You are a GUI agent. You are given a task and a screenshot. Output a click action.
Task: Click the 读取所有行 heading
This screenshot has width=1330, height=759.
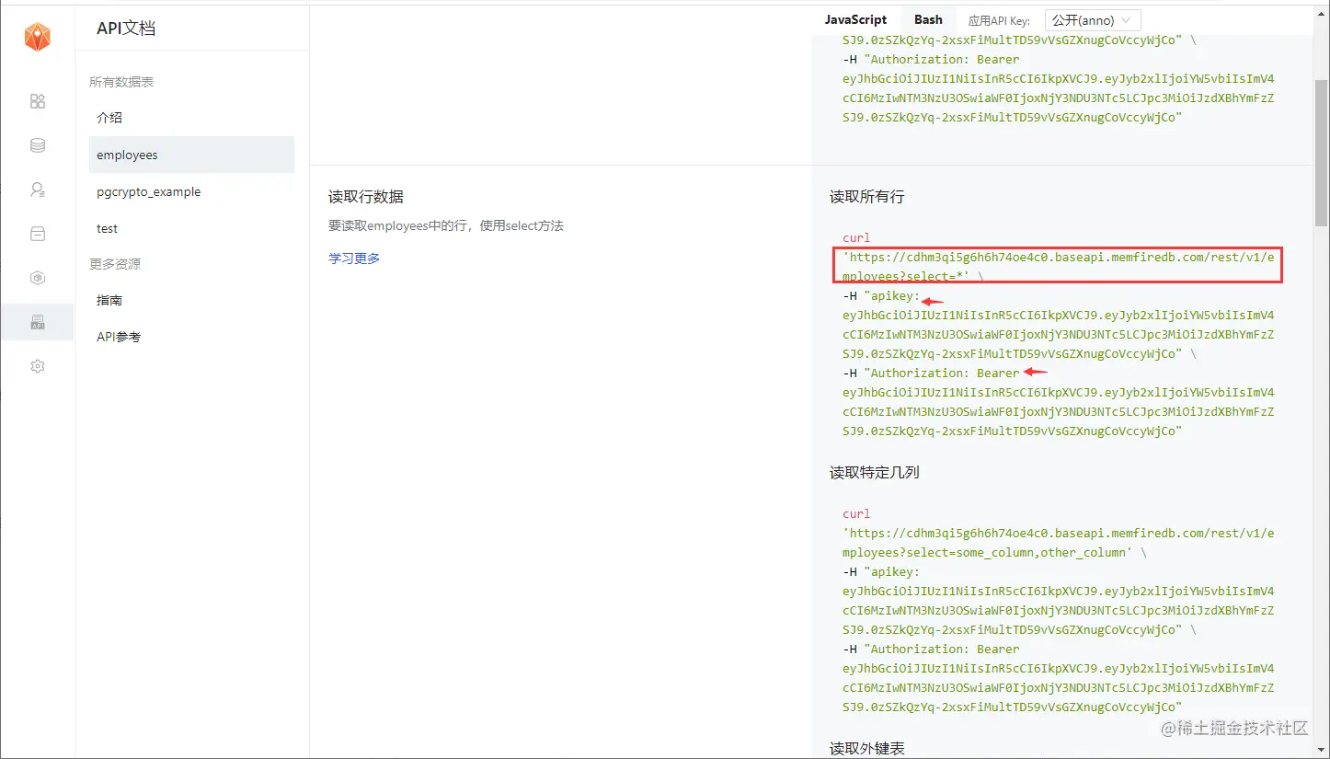click(867, 197)
